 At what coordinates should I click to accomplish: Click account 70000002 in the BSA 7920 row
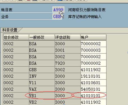[93, 63]
